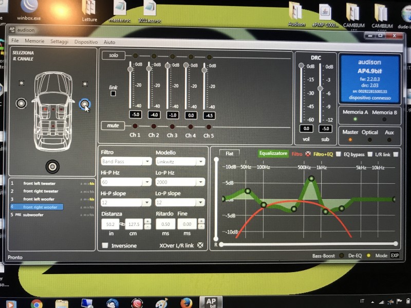Open Paint from the taskbar

[x=162, y=303]
